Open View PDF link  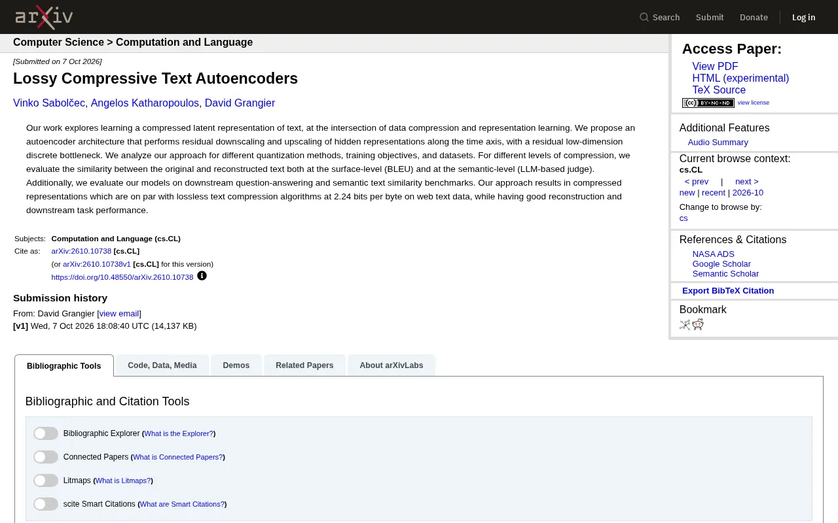click(715, 67)
